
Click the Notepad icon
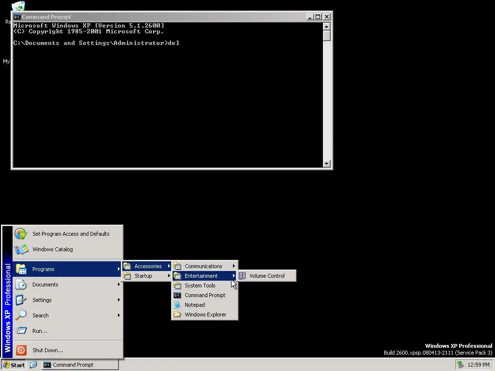(x=177, y=305)
